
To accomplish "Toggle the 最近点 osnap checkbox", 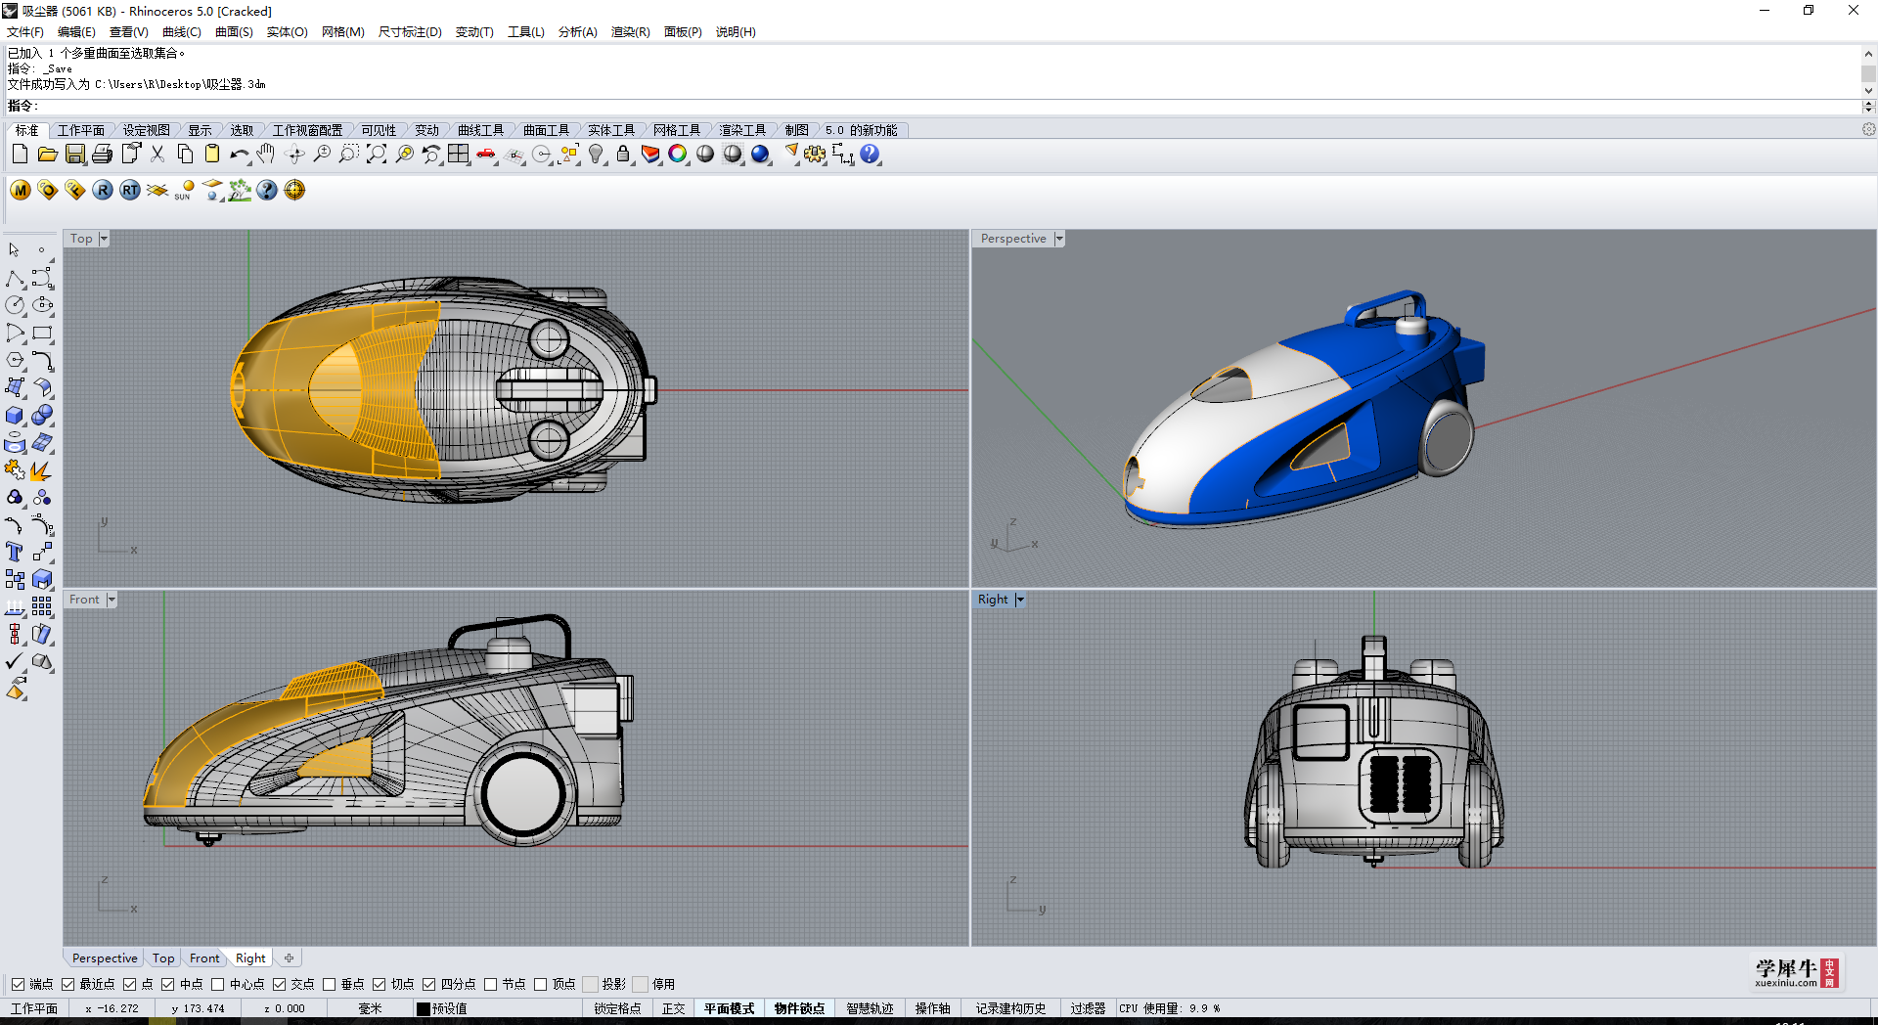I will pos(67,984).
